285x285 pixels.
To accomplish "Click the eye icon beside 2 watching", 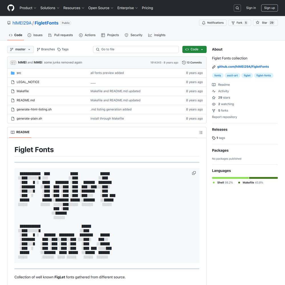I will click(214, 104).
